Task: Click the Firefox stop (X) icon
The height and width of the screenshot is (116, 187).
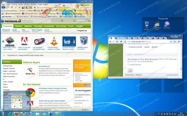Action: (16, 7)
